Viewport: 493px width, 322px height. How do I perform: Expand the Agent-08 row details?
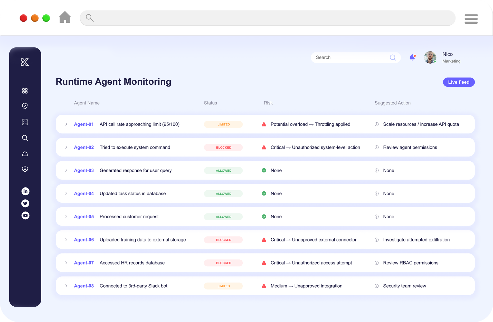(66, 286)
